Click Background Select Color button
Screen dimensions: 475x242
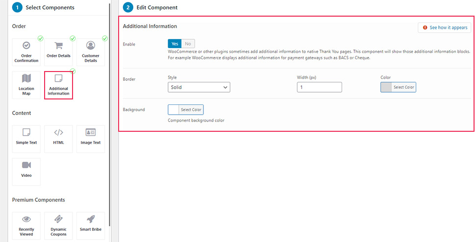(191, 110)
